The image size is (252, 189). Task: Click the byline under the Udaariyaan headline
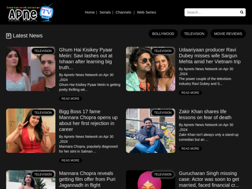(206, 71)
